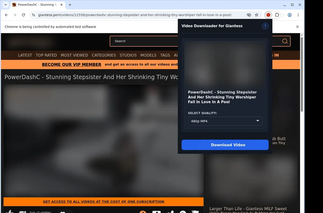Image resolution: width=323 pixels, height=213 pixels.
Task: Click the crossed-eye icon in address bar
Action: 249,15
